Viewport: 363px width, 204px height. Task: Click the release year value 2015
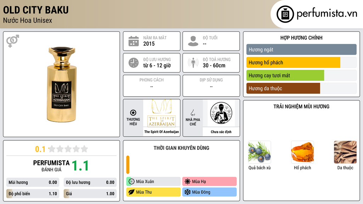click(149, 44)
